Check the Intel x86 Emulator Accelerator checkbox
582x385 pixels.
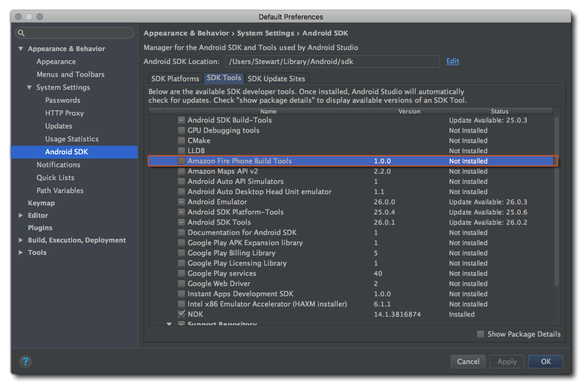[182, 304]
